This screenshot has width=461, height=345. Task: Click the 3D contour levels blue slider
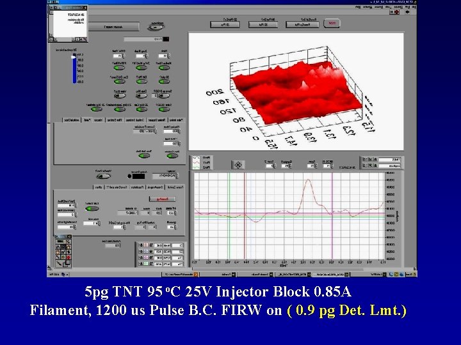tap(74, 68)
